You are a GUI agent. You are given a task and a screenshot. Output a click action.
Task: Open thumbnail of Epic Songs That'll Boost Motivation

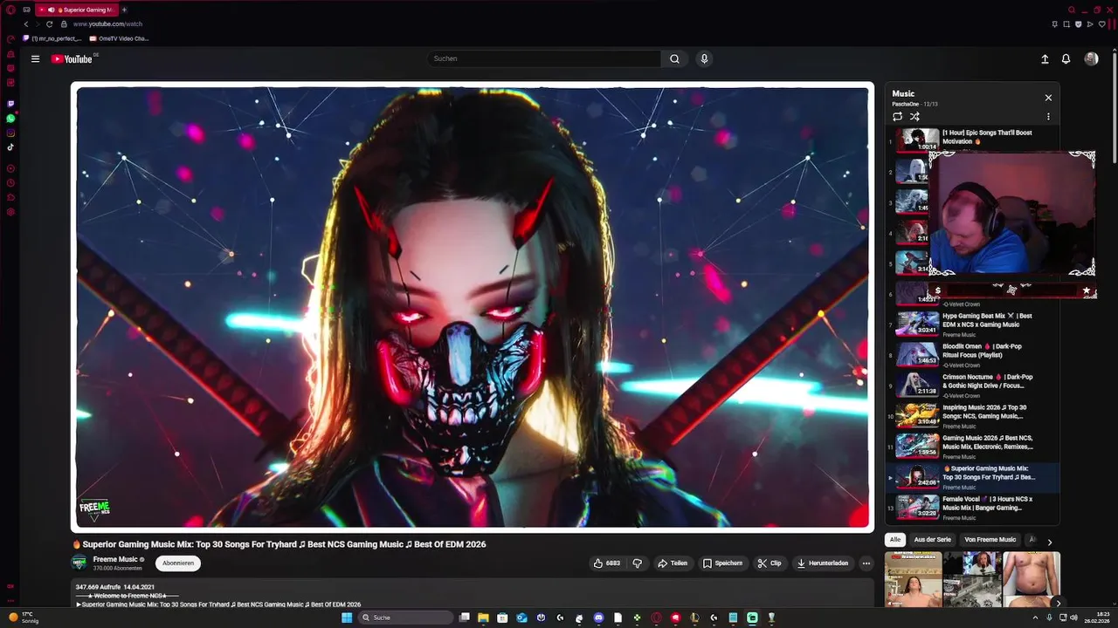917,140
